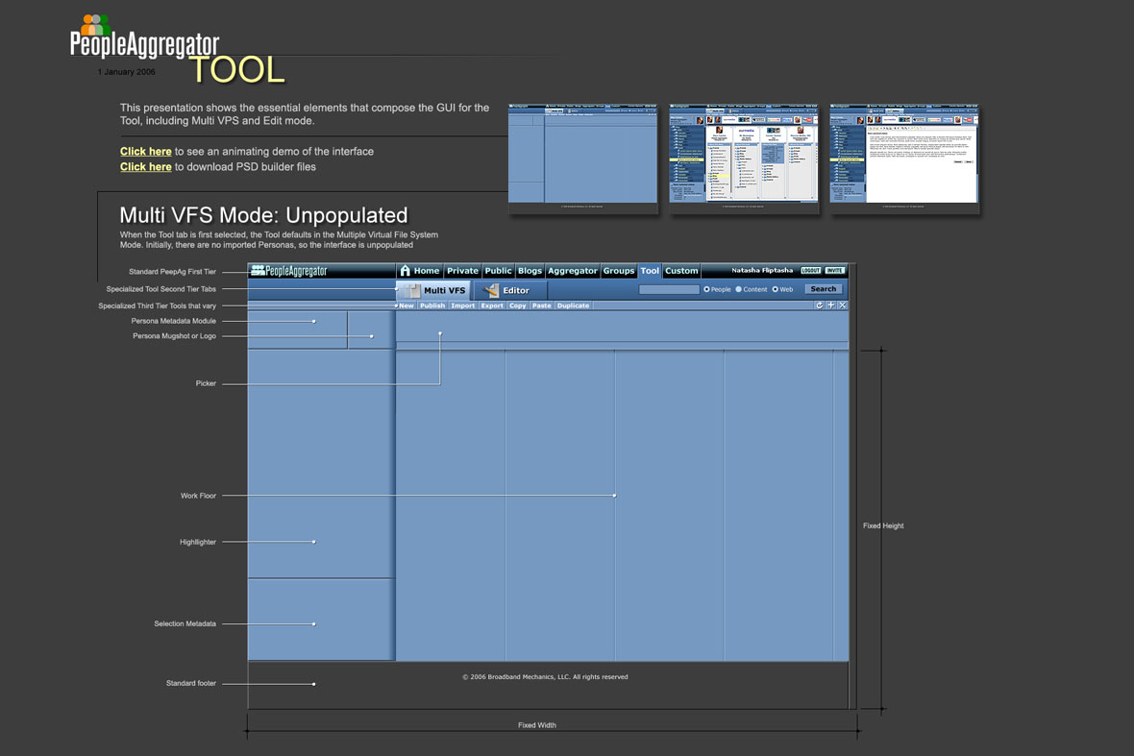1134x756 pixels.
Task: Click the Search button
Action: tap(824, 289)
